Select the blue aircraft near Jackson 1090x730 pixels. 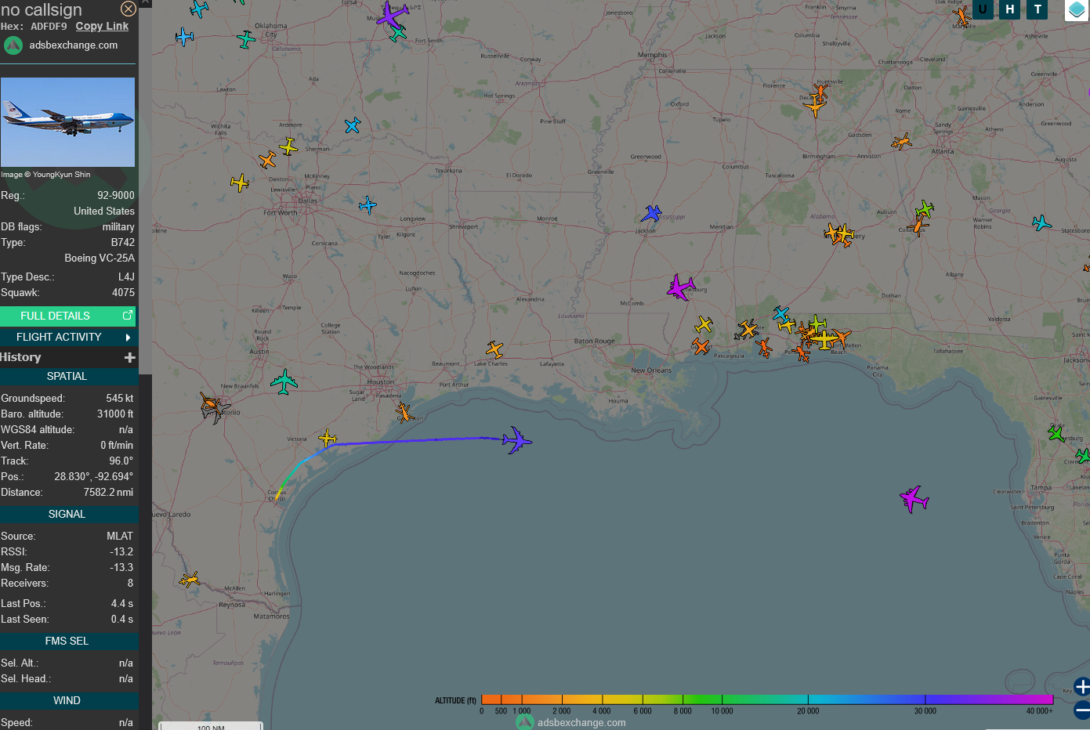pyautogui.click(x=651, y=214)
